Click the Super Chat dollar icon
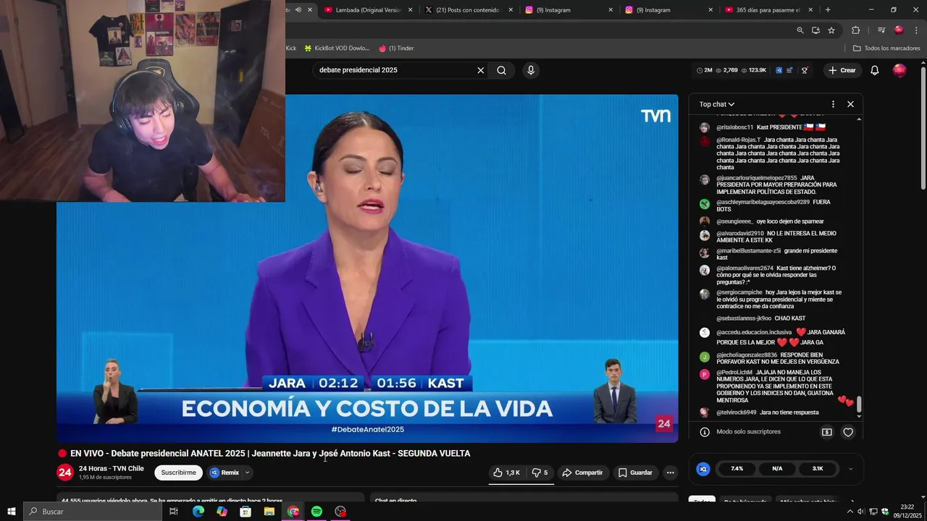927x521 pixels. click(x=826, y=432)
